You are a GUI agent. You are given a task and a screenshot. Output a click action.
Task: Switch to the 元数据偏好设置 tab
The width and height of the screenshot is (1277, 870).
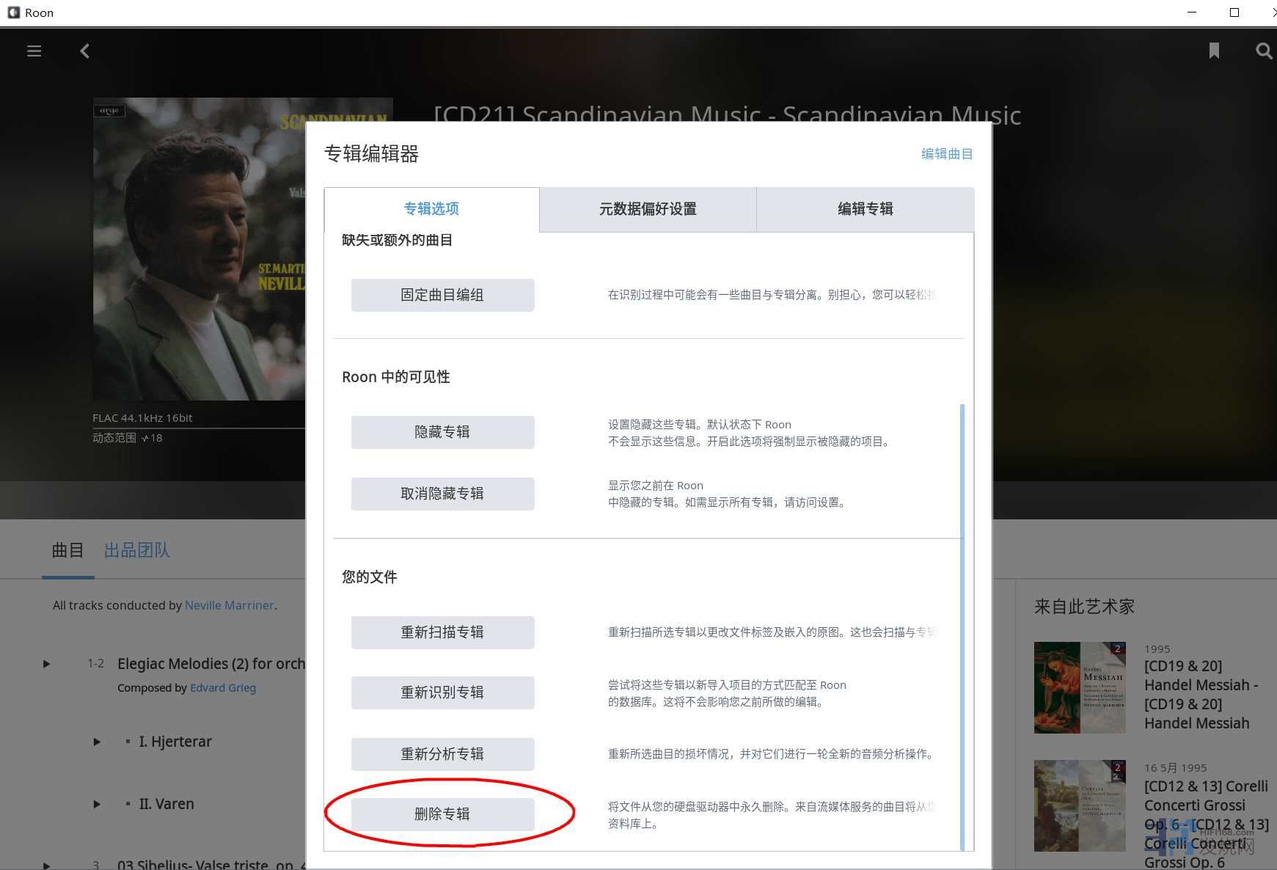648,209
